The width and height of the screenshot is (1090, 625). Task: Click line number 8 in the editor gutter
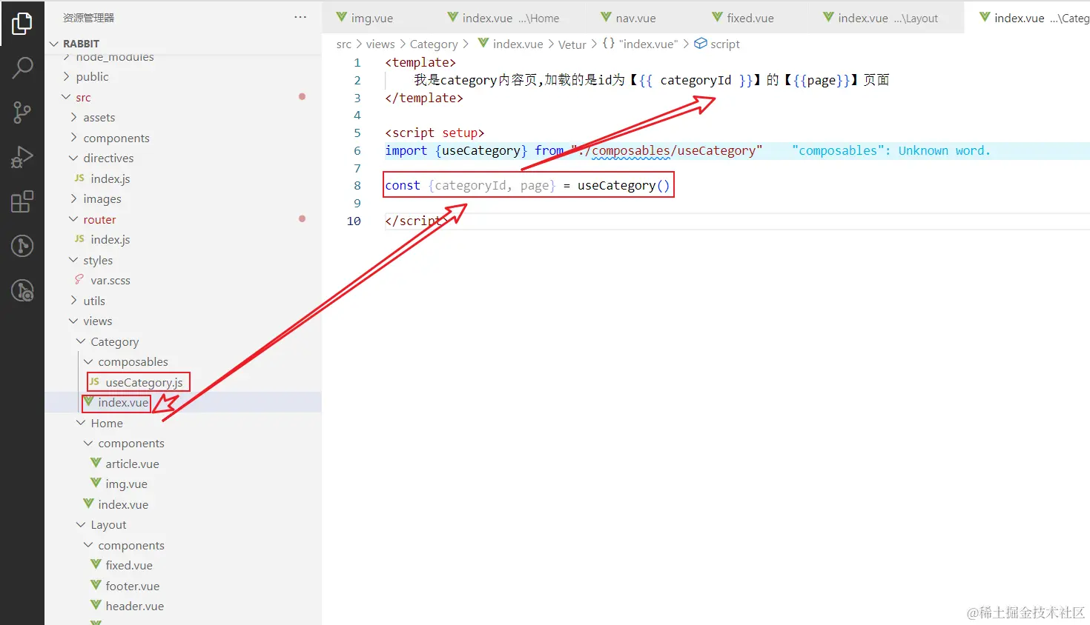tap(357, 186)
